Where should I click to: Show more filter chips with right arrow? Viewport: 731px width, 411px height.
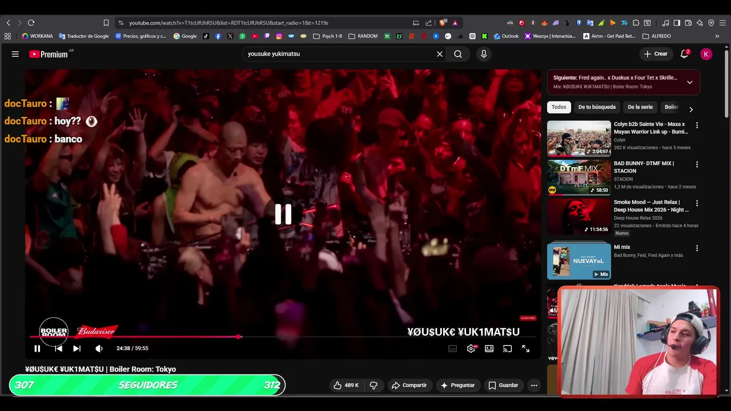[x=691, y=109]
